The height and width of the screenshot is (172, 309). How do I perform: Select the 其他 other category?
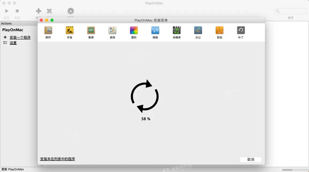point(219,32)
